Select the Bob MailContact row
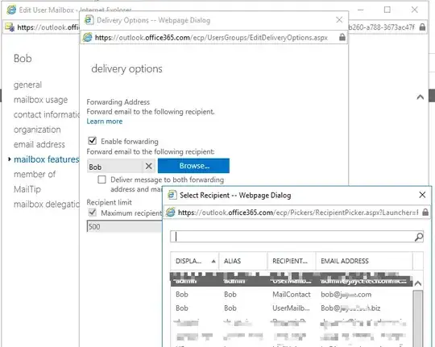Viewport: 435px width, 347px height. coord(292,295)
